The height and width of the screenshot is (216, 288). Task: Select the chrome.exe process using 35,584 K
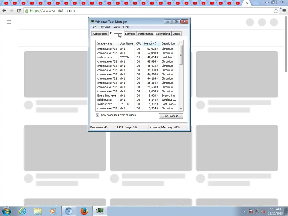pyautogui.click(x=137, y=83)
